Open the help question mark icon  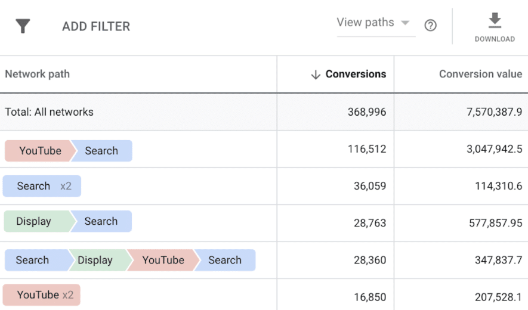pyautogui.click(x=430, y=26)
